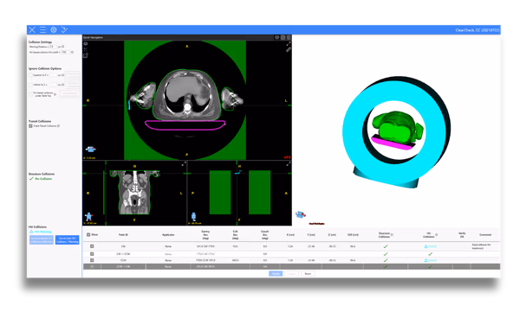Select the crosshair tool in the axial view

(x=86, y=49)
